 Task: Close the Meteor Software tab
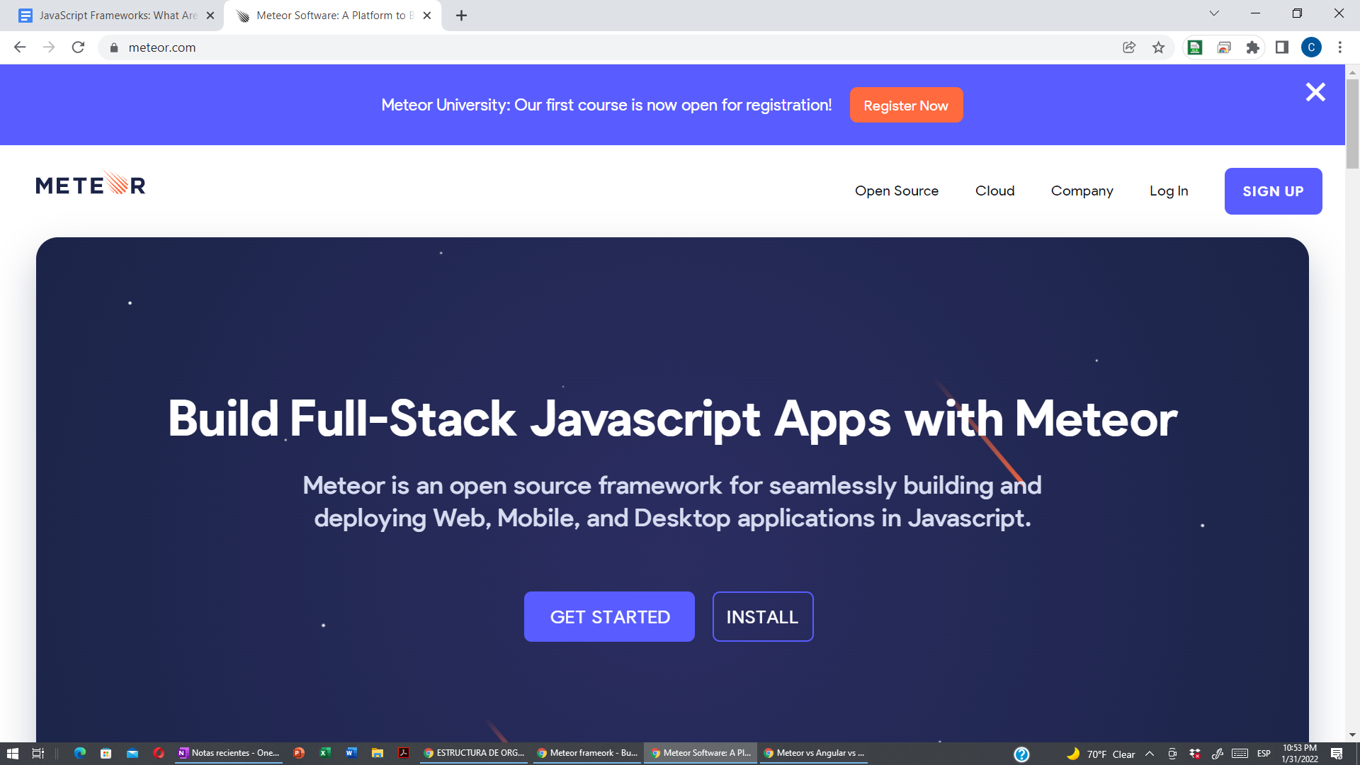pos(427,16)
